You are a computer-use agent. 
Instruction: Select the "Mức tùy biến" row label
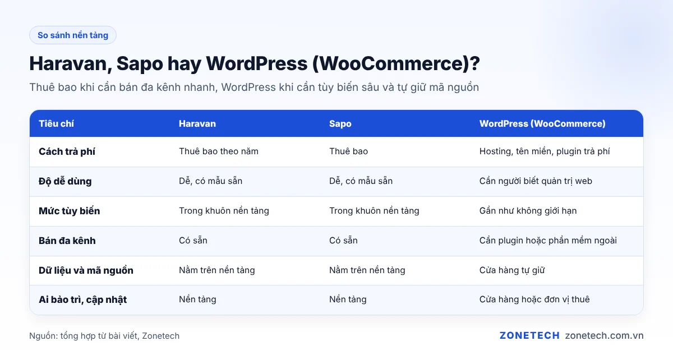click(70, 211)
